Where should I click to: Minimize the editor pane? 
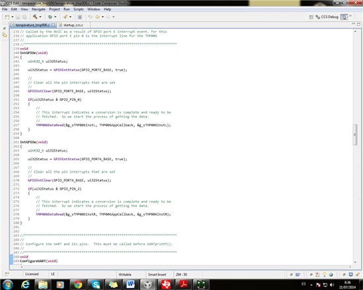pos(353,24)
